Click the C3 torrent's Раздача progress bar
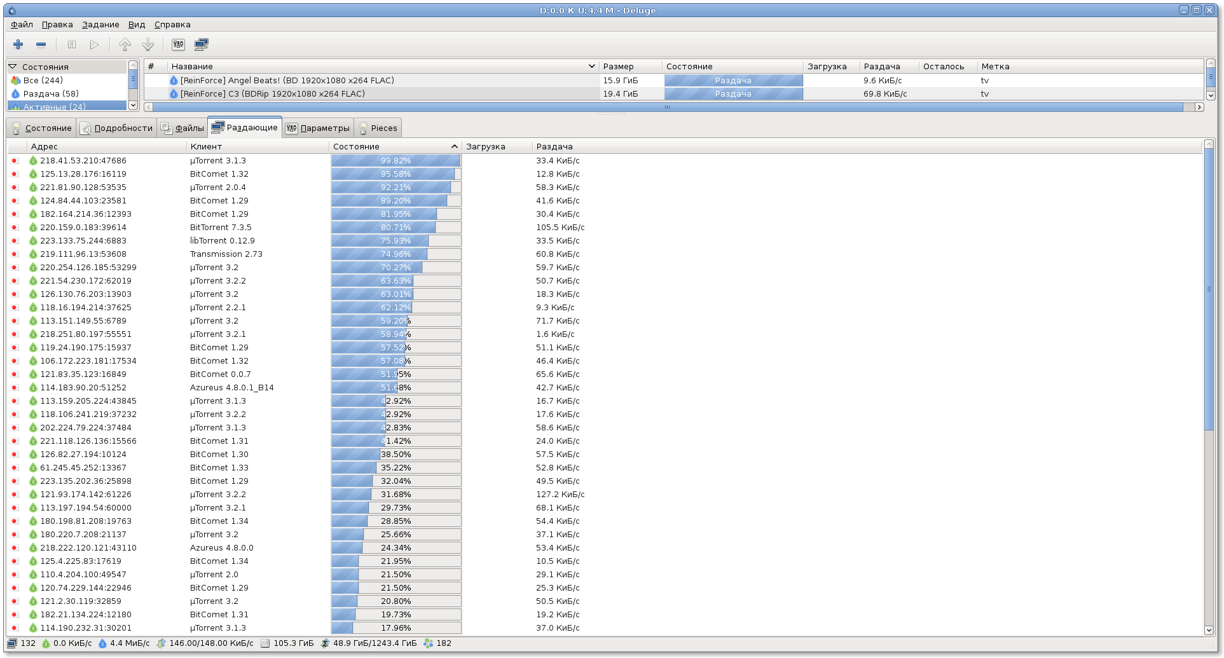This screenshot has width=1224, height=658. point(733,94)
